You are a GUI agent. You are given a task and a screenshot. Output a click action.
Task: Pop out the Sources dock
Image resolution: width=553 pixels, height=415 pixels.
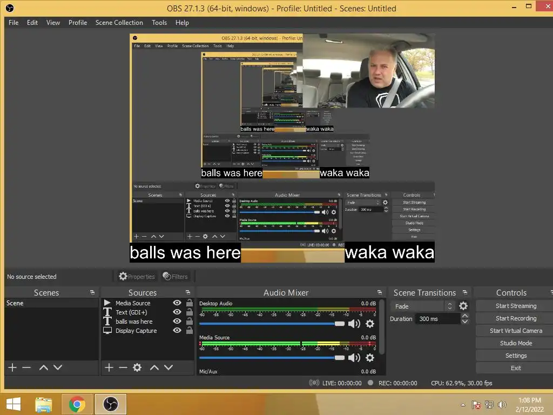(x=188, y=292)
